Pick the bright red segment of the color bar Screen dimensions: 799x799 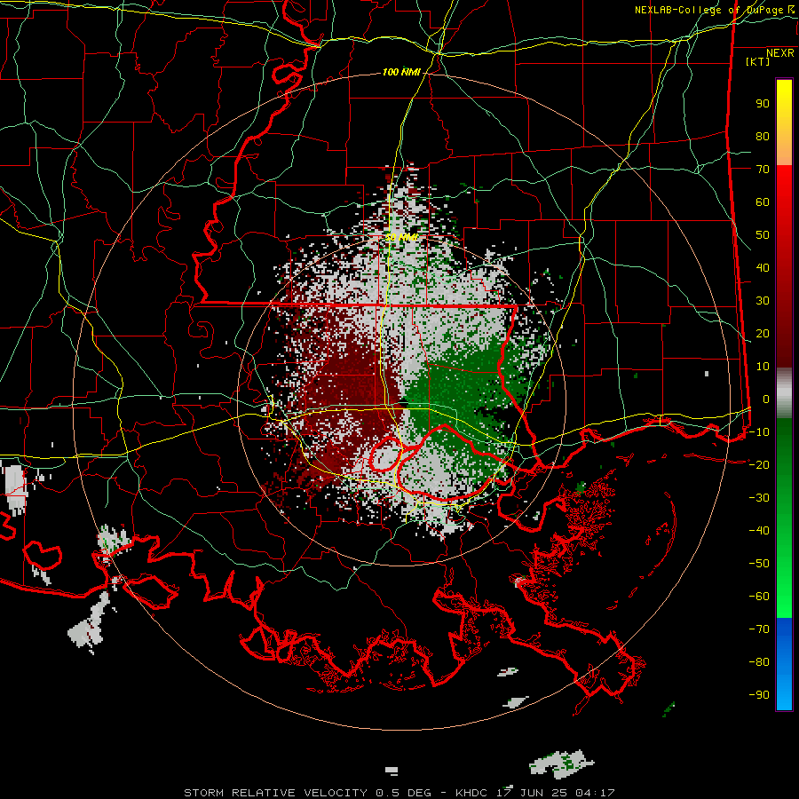click(784, 186)
